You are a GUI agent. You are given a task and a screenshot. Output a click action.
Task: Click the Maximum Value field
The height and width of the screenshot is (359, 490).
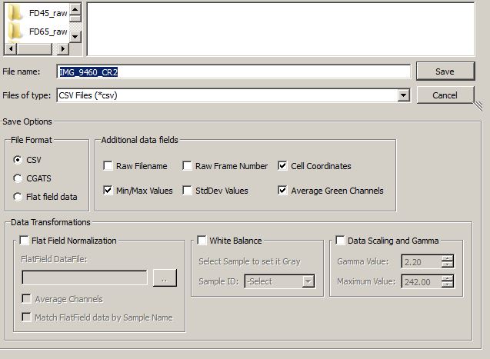point(422,281)
